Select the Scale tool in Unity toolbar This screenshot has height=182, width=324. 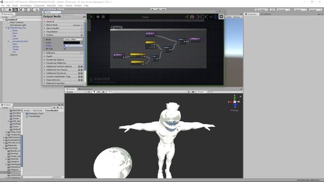tap(20, 10)
